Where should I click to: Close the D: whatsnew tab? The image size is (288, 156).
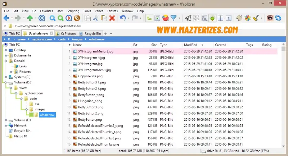(51, 33)
